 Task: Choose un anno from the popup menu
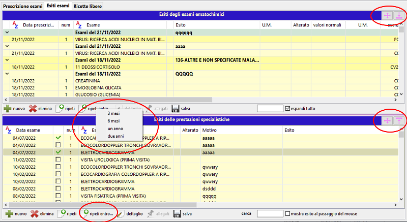tap(115, 129)
